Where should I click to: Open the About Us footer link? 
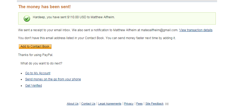coord(72,104)
